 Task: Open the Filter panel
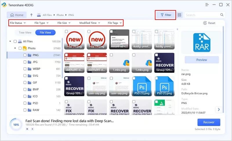pyautogui.click(x=166, y=15)
